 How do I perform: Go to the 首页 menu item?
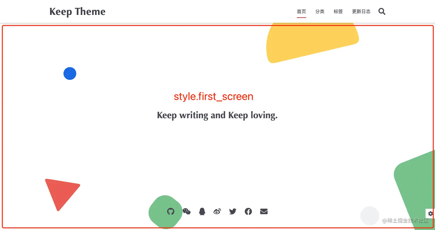pos(302,11)
